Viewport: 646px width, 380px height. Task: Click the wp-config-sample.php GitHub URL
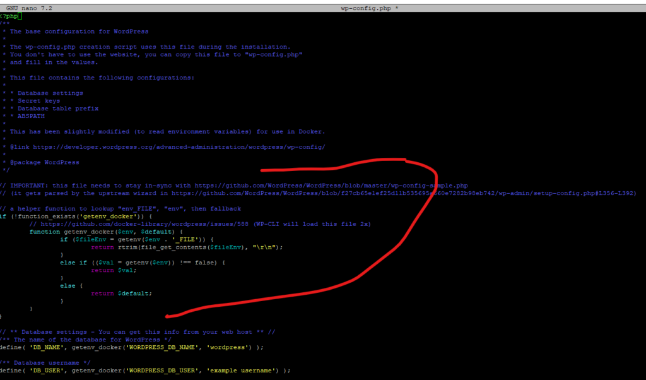tap(331, 186)
